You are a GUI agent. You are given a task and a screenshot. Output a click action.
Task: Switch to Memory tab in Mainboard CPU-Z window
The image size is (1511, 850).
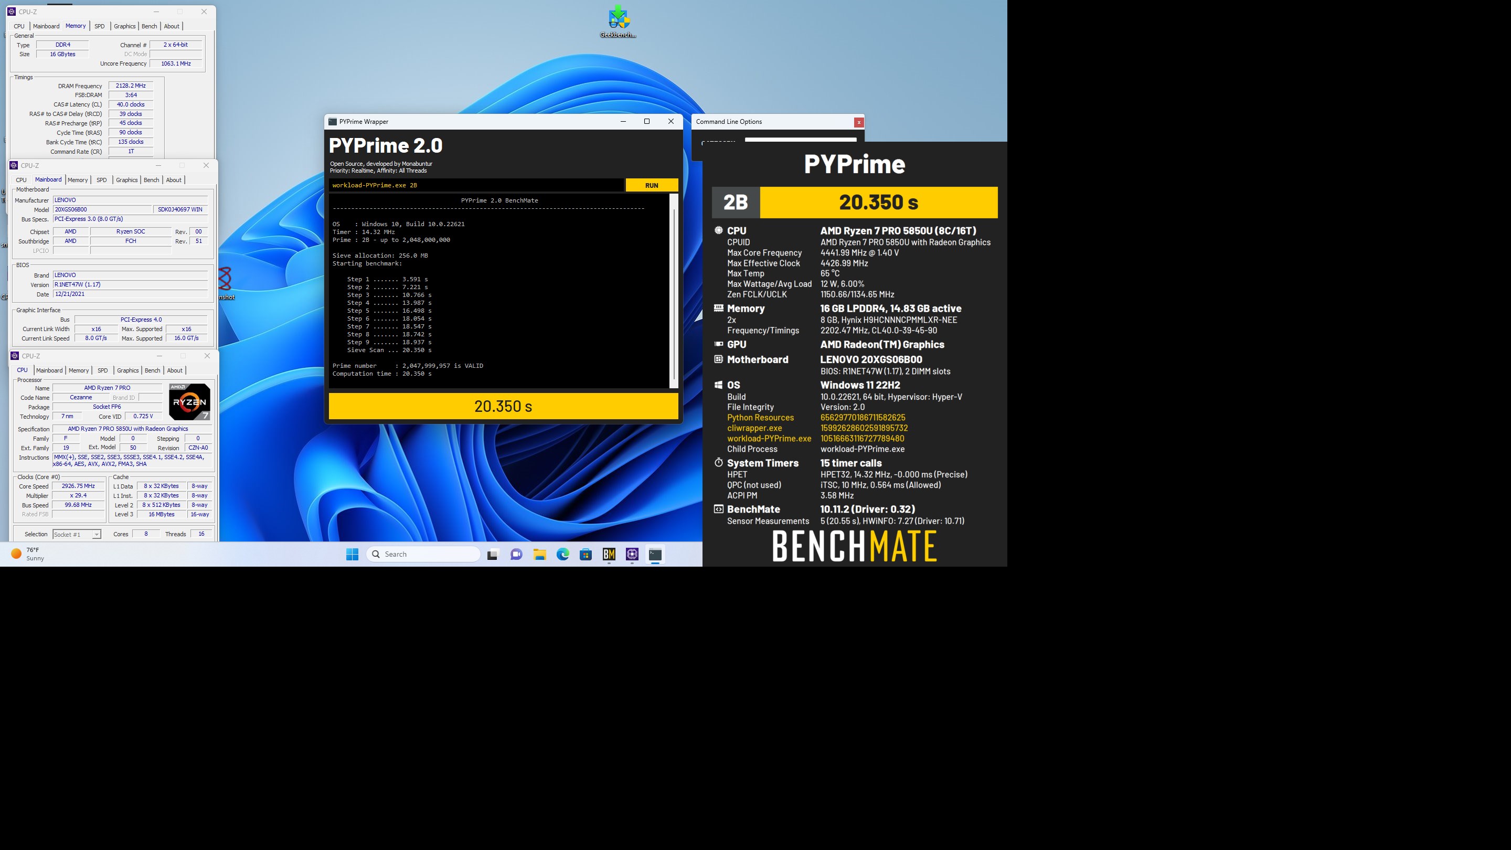coord(78,180)
